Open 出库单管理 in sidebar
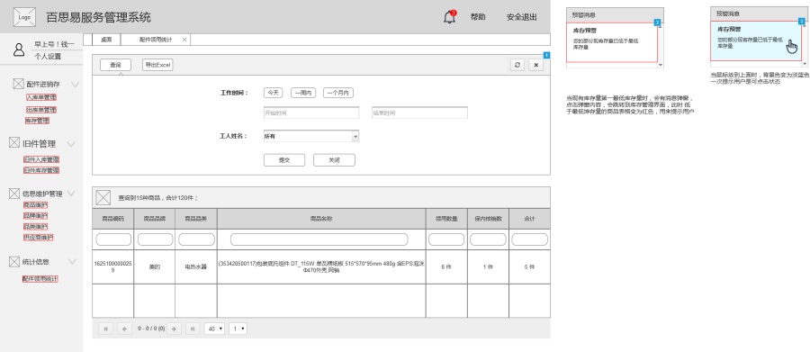Viewport: 810px width, 352px height. (x=41, y=110)
